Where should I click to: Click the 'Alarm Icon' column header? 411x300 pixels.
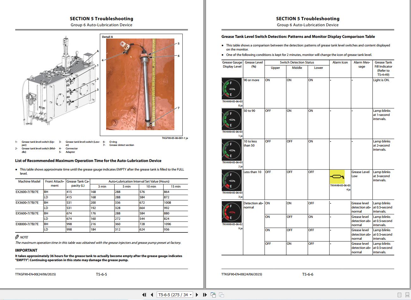[340, 63]
